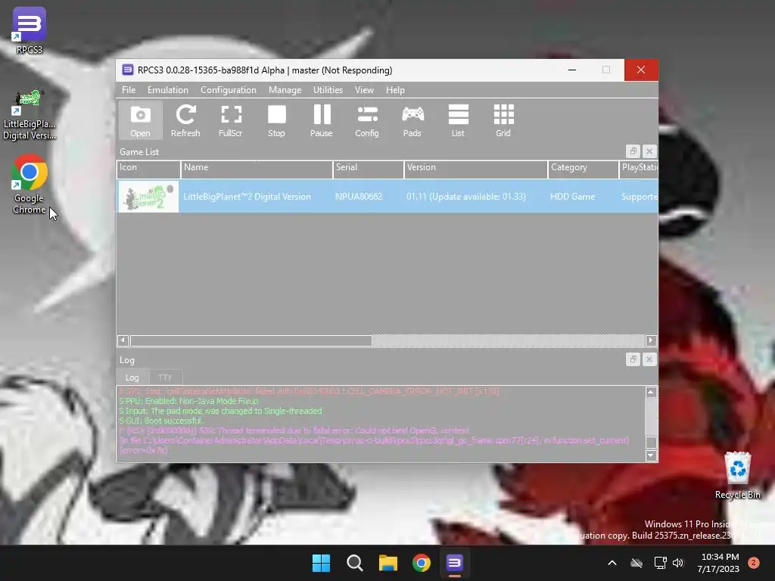Sort by the Name column header

point(257,169)
